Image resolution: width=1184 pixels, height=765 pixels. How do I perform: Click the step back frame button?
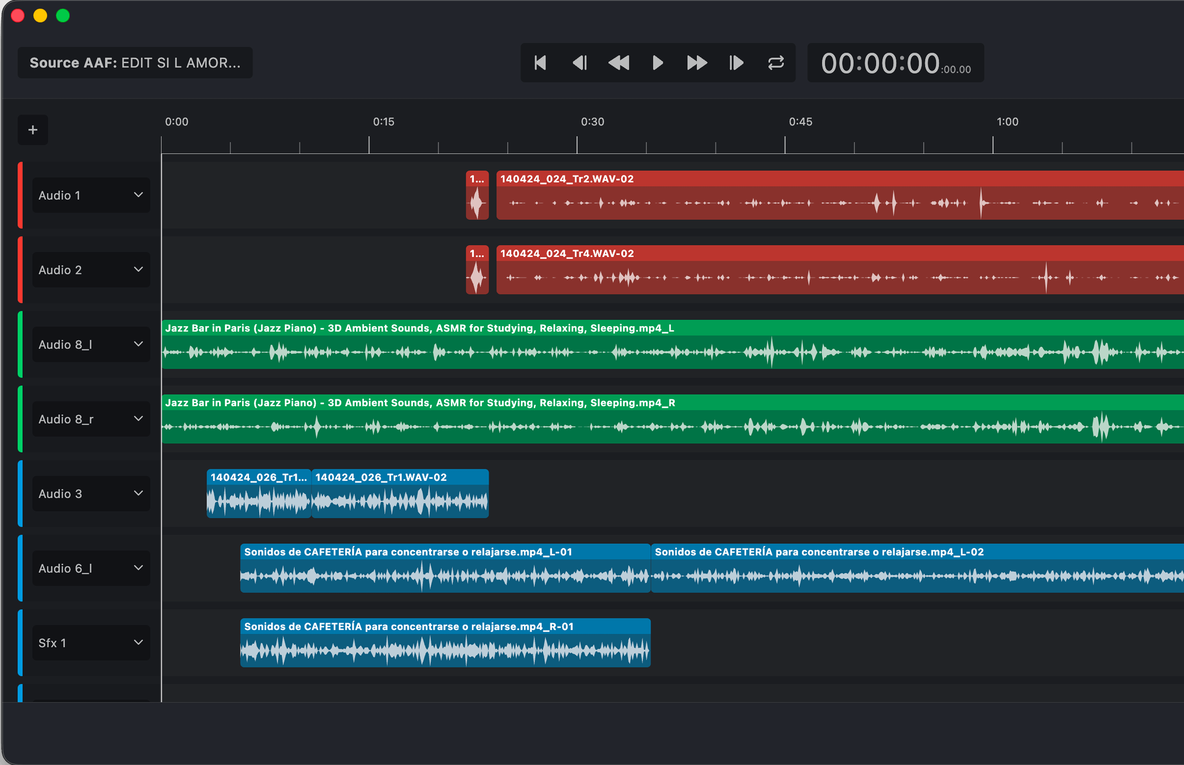pos(579,63)
